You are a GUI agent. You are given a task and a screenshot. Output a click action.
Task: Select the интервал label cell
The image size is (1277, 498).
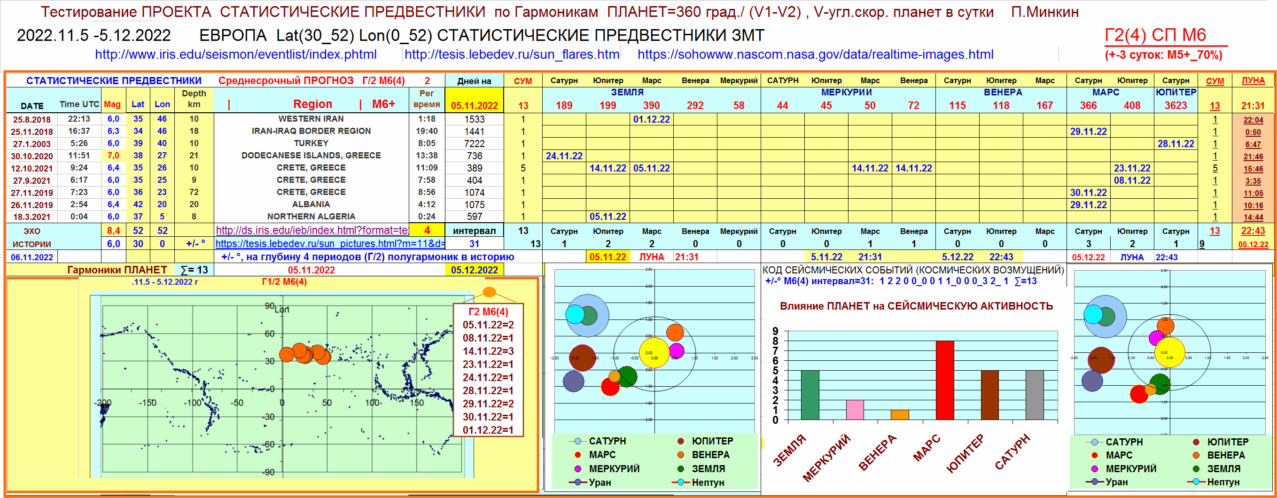point(474,230)
